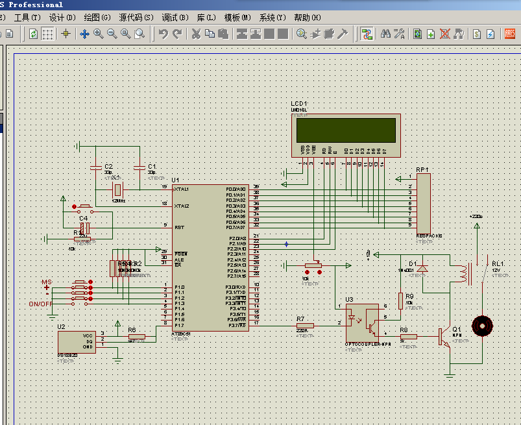521x425 pixels.
Task: Open the 设计(D) menu
Action: tap(62, 18)
